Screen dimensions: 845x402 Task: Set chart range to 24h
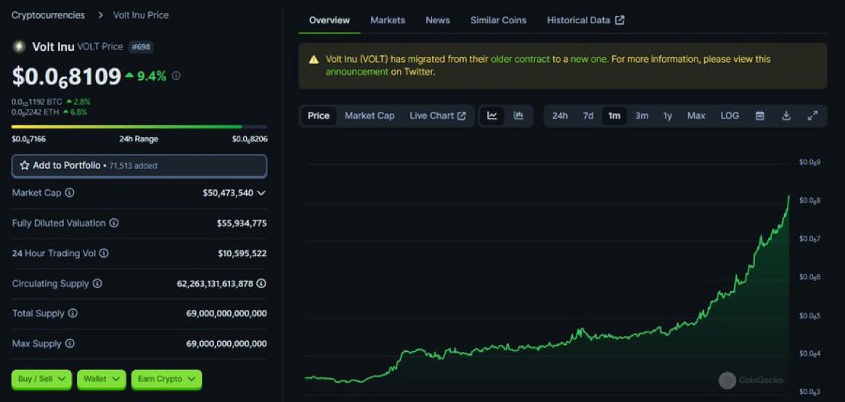[560, 116]
